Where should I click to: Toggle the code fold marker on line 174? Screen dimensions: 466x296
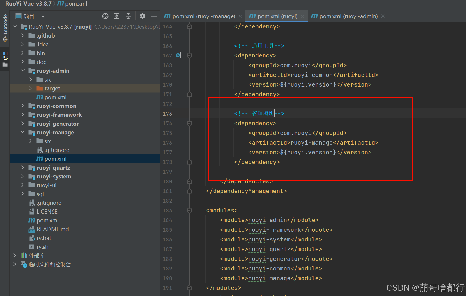tap(190, 124)
